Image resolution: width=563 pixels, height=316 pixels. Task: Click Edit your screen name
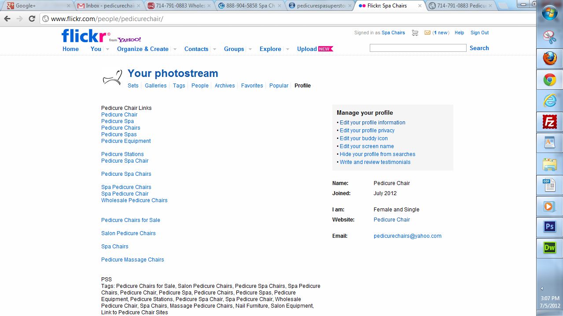[367, 146]
